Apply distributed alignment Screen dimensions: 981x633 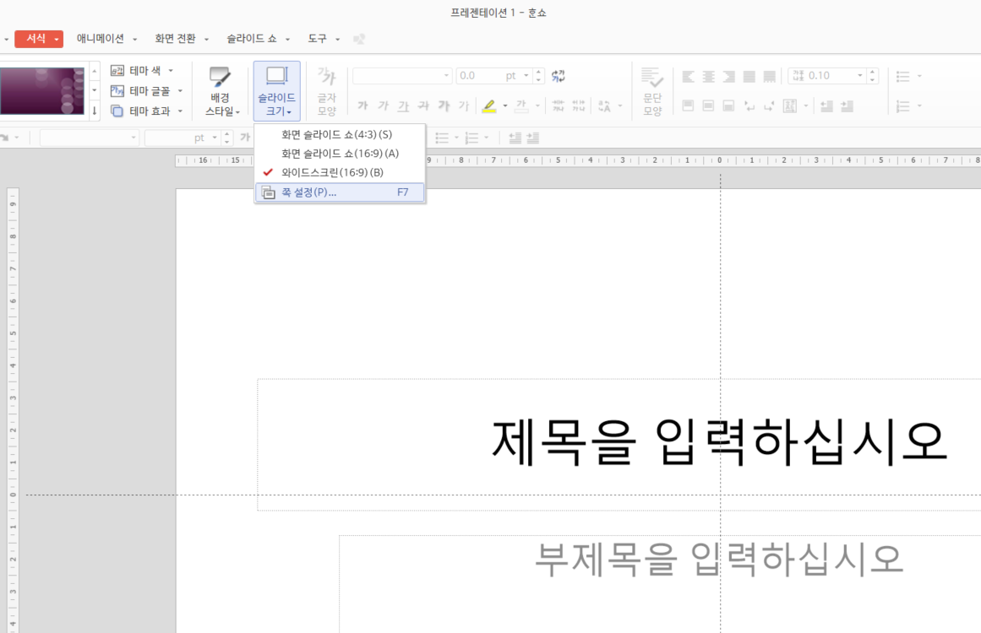[x=770, y=76]
